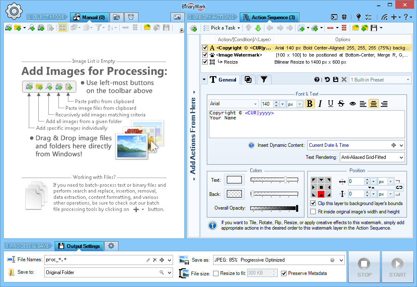Click the folder watch mode tab icon
This screenshot has height=287, width=417.
tap(116, 17)
